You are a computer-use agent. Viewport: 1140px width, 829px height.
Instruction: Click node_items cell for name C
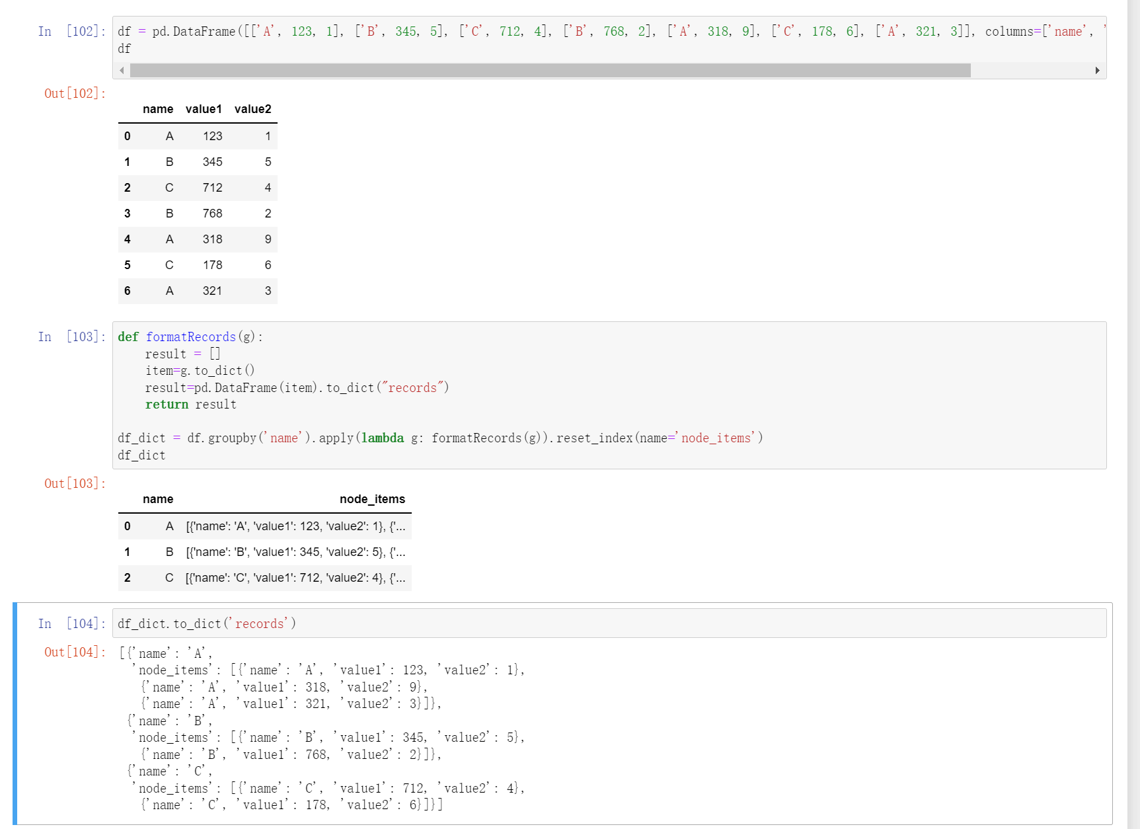[x=295, y=578]
